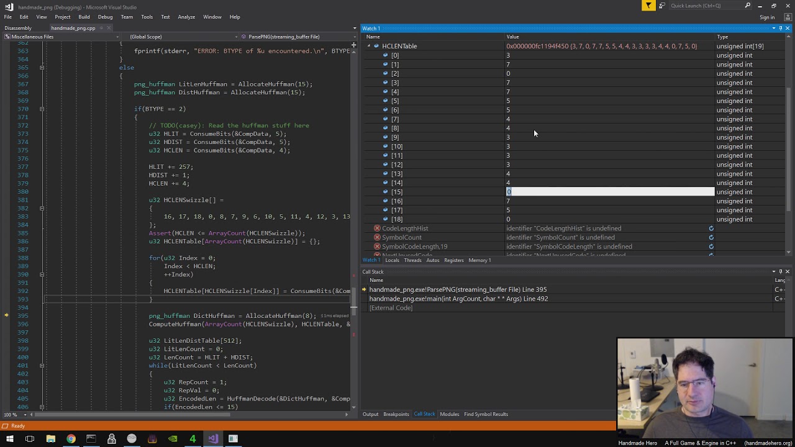The height and width of the screenshot is (447, 795).
Task: Toggle auto-hide pin on Call Stack panel
Action: [x=781, y=272]
